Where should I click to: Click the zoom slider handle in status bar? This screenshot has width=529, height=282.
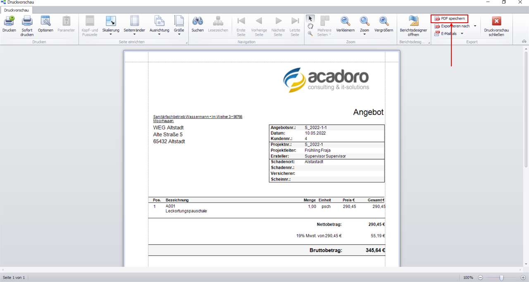(501, 277)
